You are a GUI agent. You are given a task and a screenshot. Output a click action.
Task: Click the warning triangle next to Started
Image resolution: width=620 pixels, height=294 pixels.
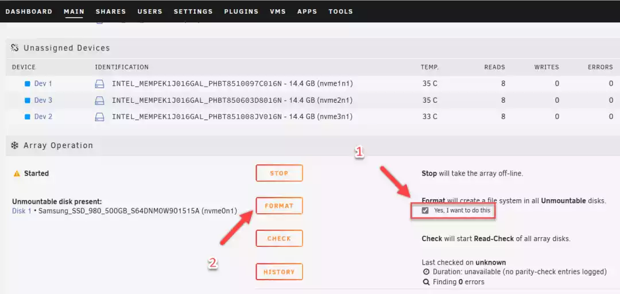point(17,173)
